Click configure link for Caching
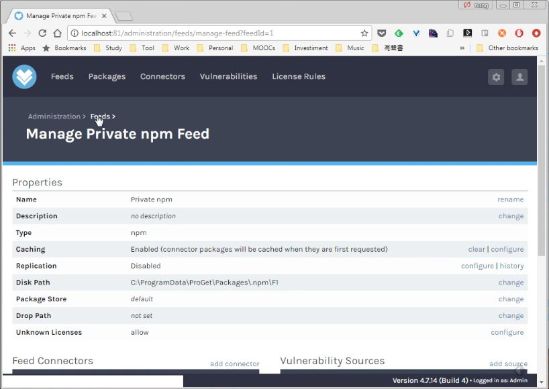The image size is (549, 389). click(x=507, y=249)
